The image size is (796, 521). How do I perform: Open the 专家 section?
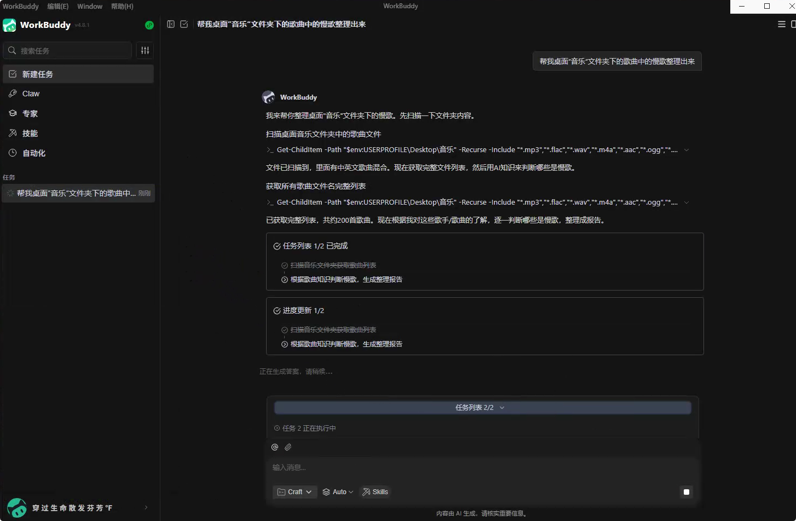point(78,113)
